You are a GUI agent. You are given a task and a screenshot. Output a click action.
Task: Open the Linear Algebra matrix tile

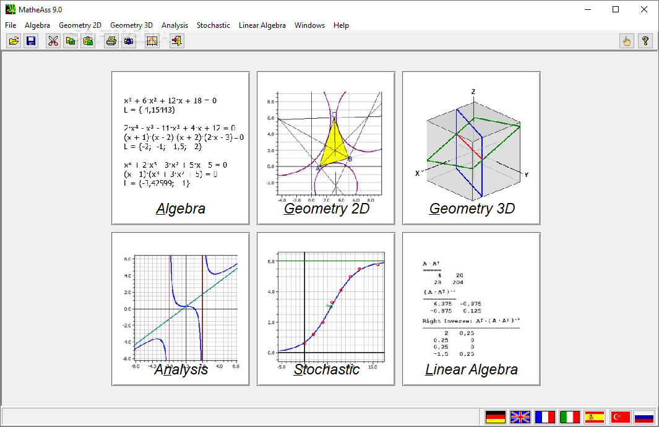tap(472, 309)
